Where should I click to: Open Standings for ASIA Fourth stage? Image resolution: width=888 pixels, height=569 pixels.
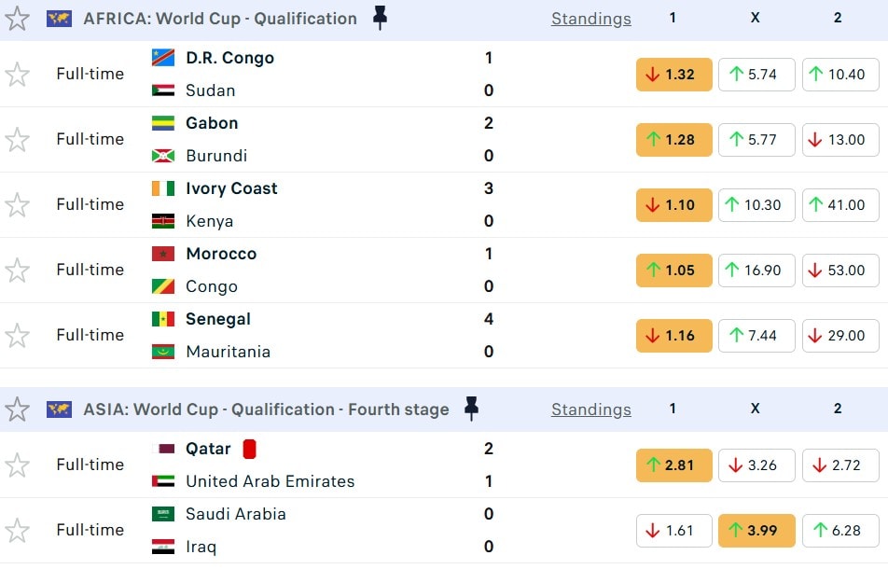pyautogui.click(x=590, y=409)
